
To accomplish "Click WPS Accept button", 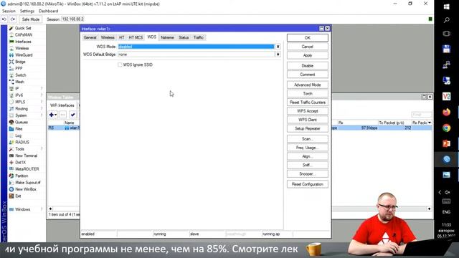I will click(x=308, y=111).
